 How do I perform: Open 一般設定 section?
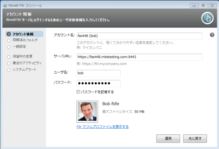click(17, 47)
